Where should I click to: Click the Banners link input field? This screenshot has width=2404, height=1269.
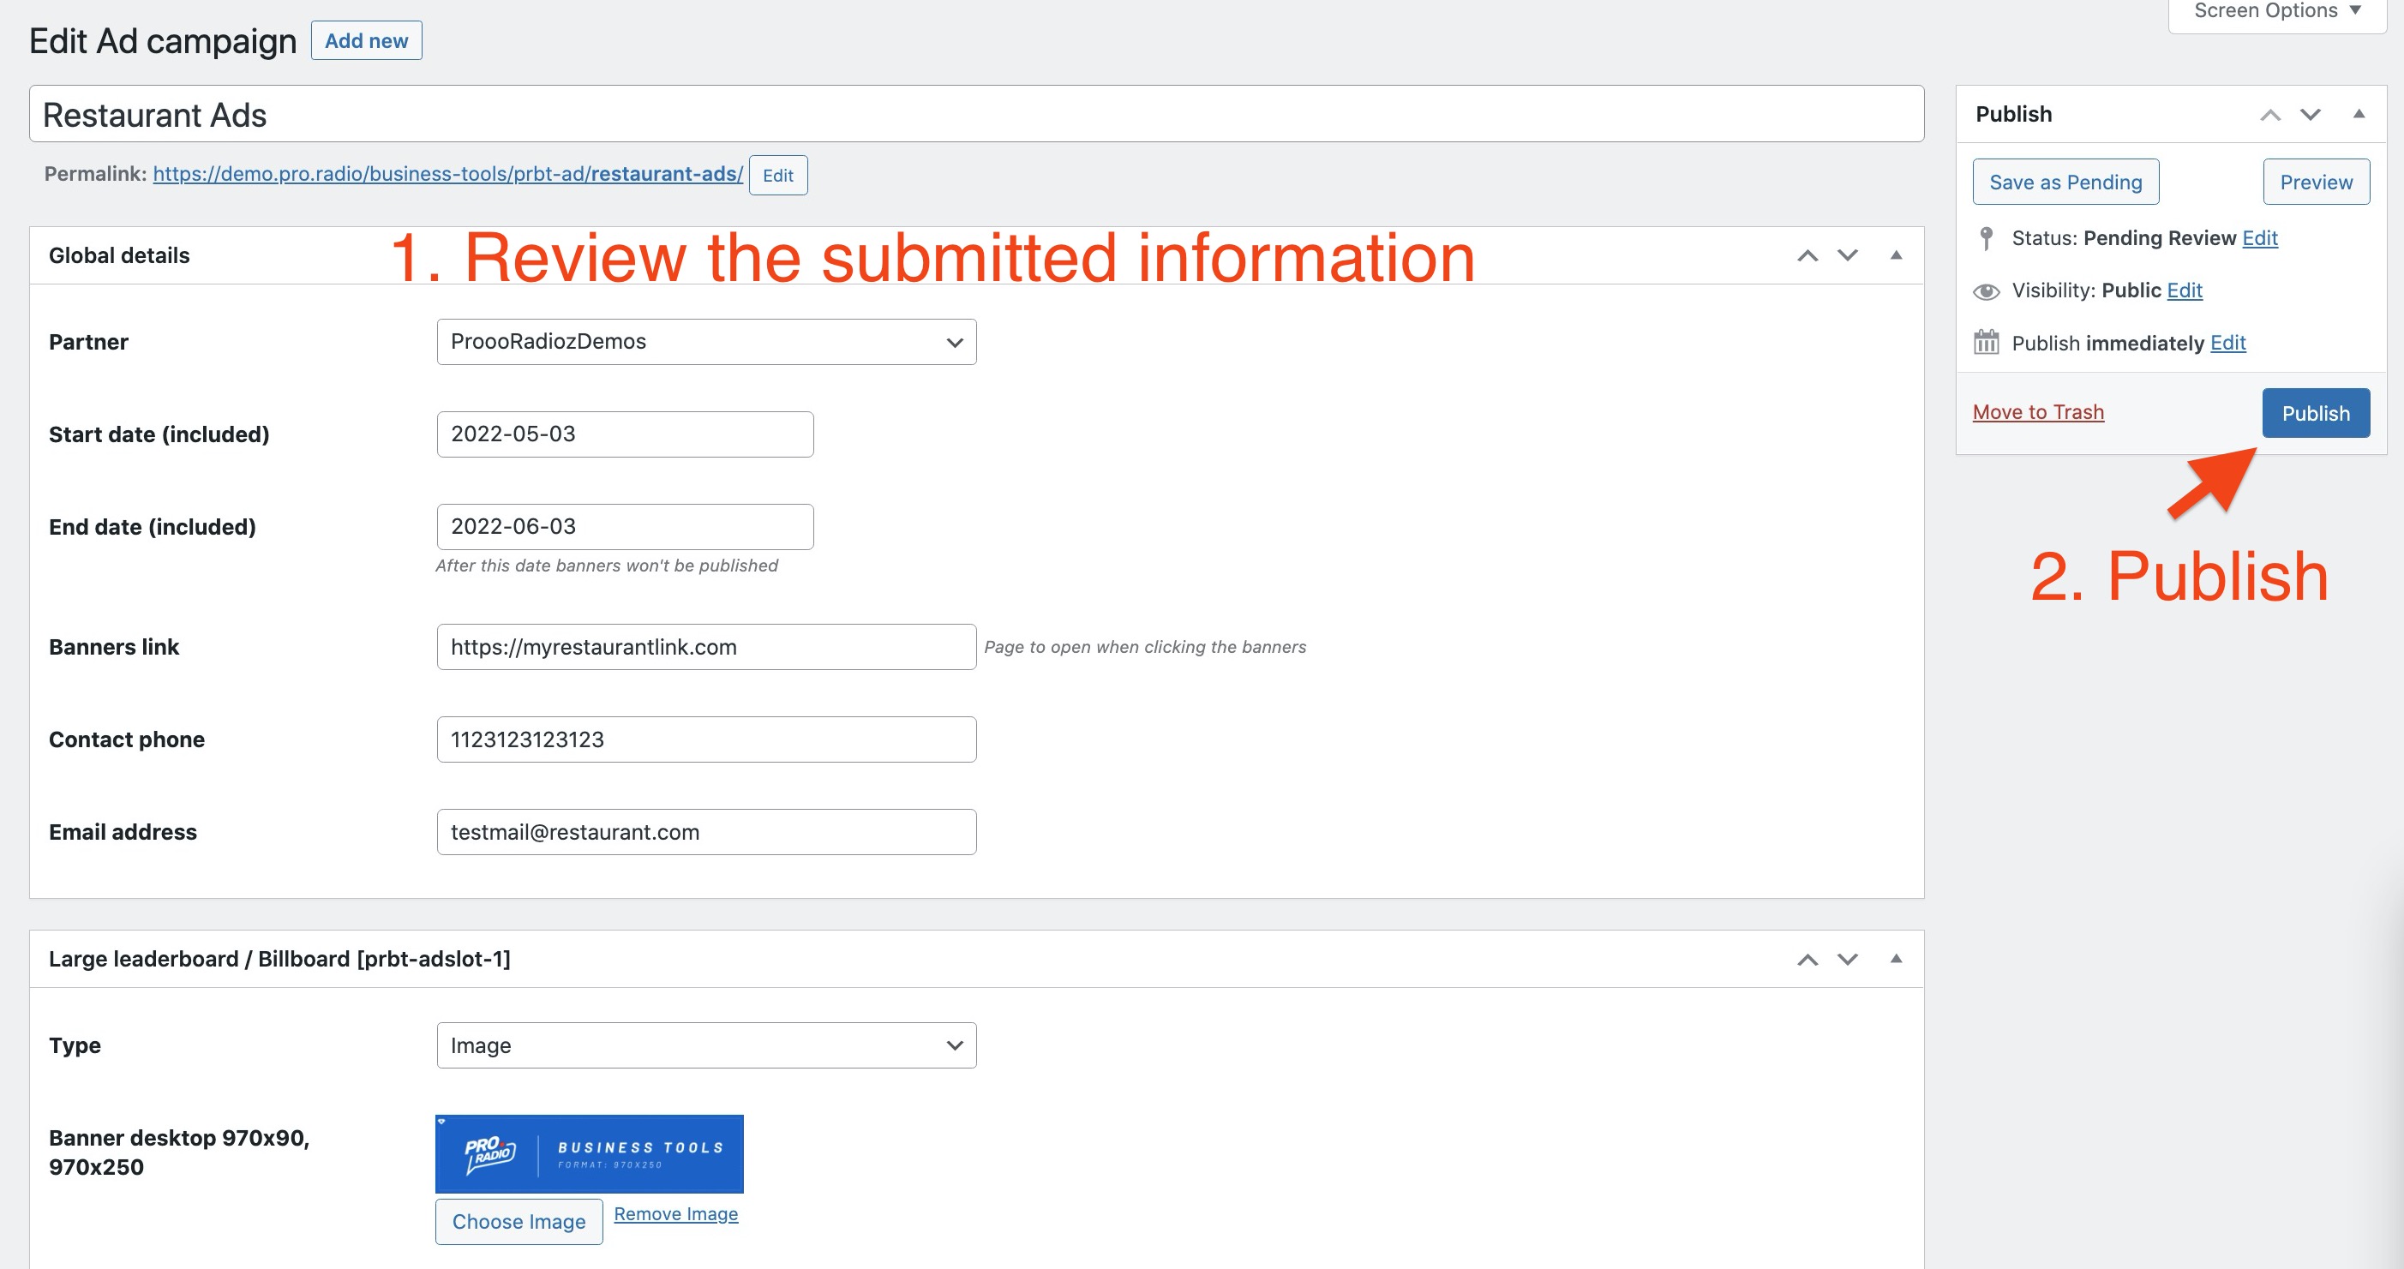coord(705,647)
